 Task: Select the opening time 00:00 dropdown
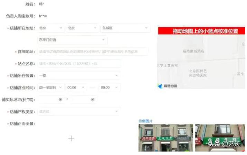tap(76, 88)
